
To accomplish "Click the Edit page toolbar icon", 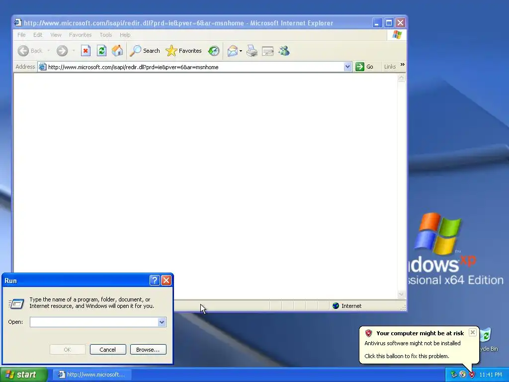I will click(x=268, y=51).
